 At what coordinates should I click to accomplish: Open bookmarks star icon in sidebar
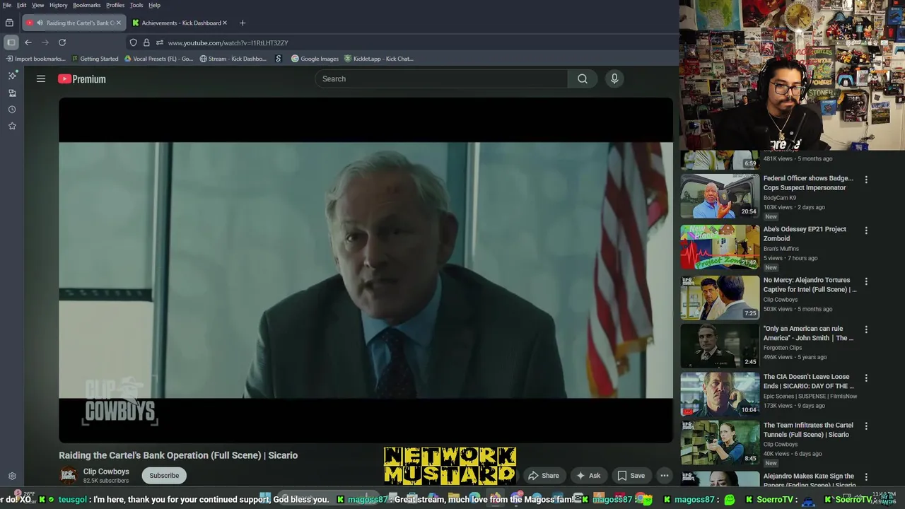(12, 126)
